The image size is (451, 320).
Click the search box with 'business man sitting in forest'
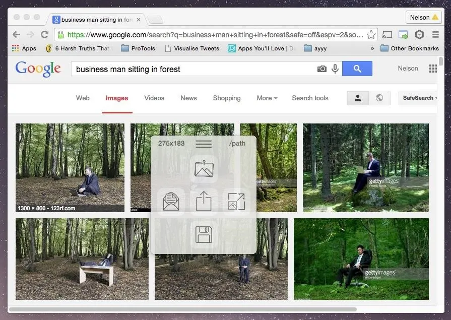pyautogui.click(x=192, y=69)
